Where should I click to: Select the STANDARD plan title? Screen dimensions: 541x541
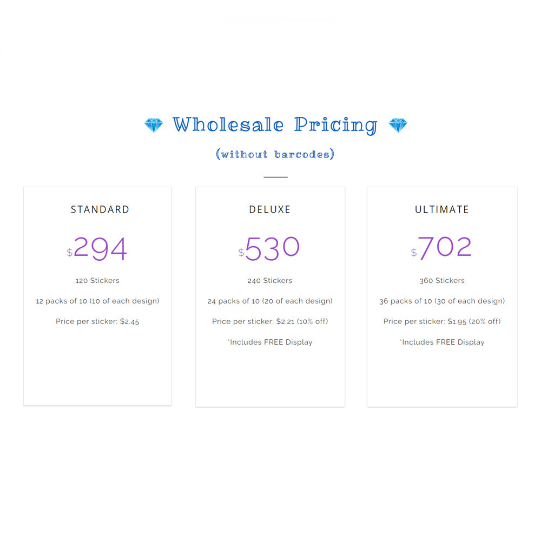pyautogui.click(x=100, y=209)
